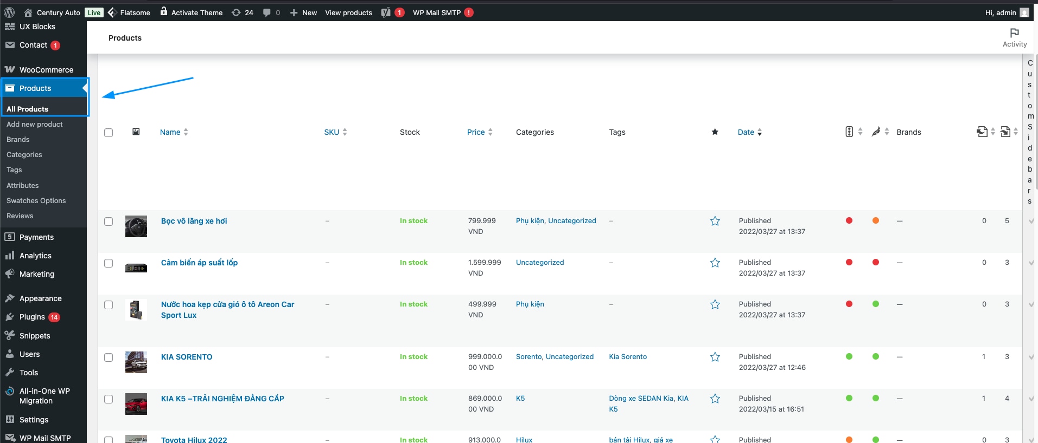
Task: Open product Bọc vô lăng xe hơi
Action: pos(194,221)
